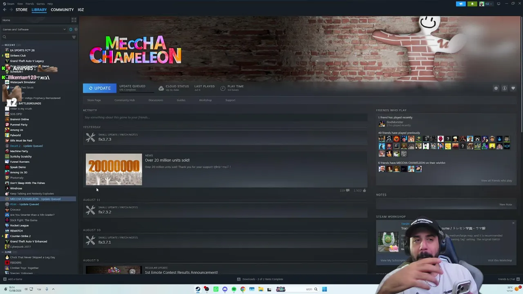Open the IGZ account dropdown
This screenshot has height=294, width=523.
click(x=487, y=4)
